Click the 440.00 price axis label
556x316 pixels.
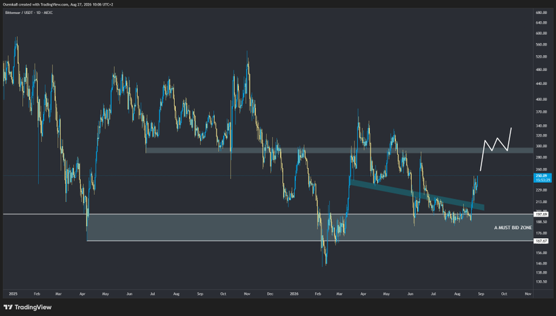(x=541, y=84)
